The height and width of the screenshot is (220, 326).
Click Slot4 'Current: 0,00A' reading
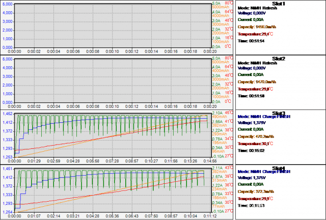251,184
